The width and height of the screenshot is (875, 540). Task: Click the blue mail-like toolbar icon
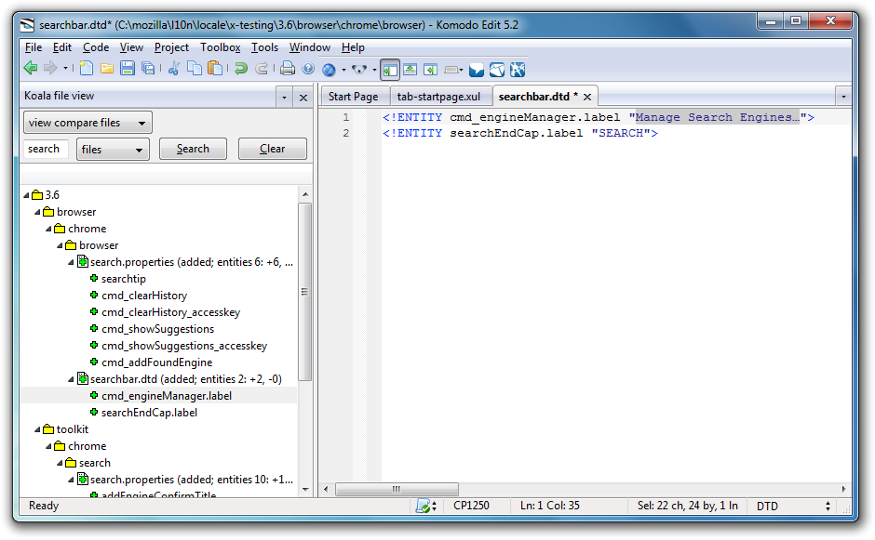[x=477, y=70]
